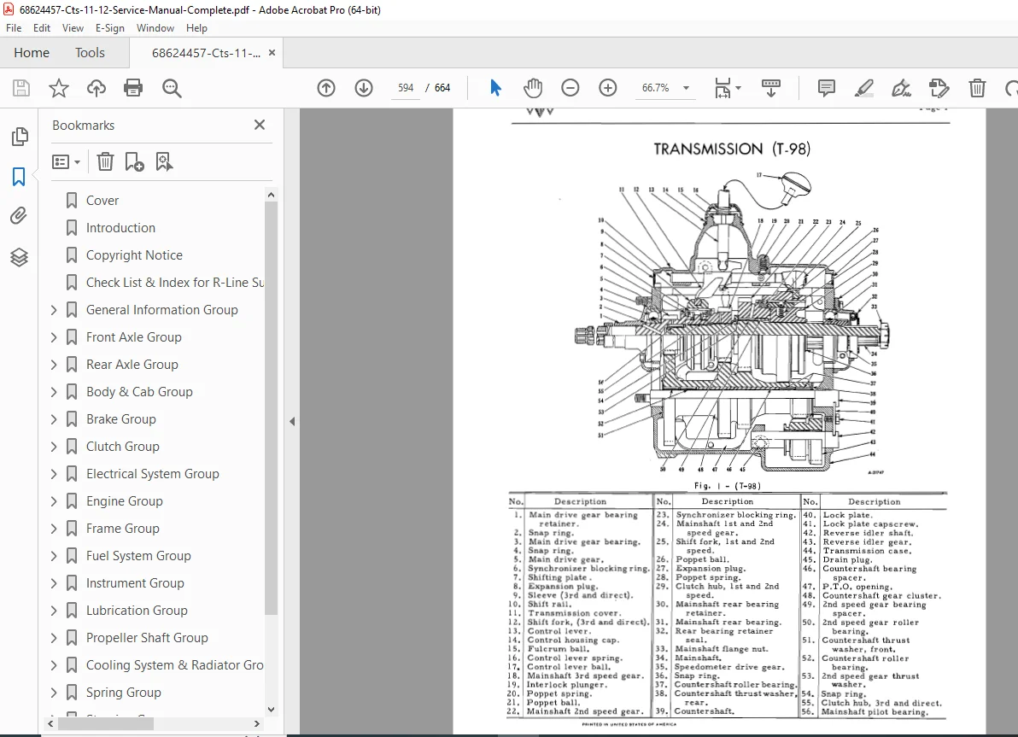Delete selected bookmark trash icon
Image resolution: width=1018 pixels, height=737 pixels.
pyautogui.click(x=105, y=161)
